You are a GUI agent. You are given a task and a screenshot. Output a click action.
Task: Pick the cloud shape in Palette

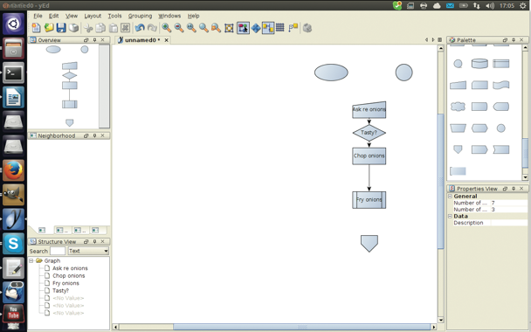(458, 107)
